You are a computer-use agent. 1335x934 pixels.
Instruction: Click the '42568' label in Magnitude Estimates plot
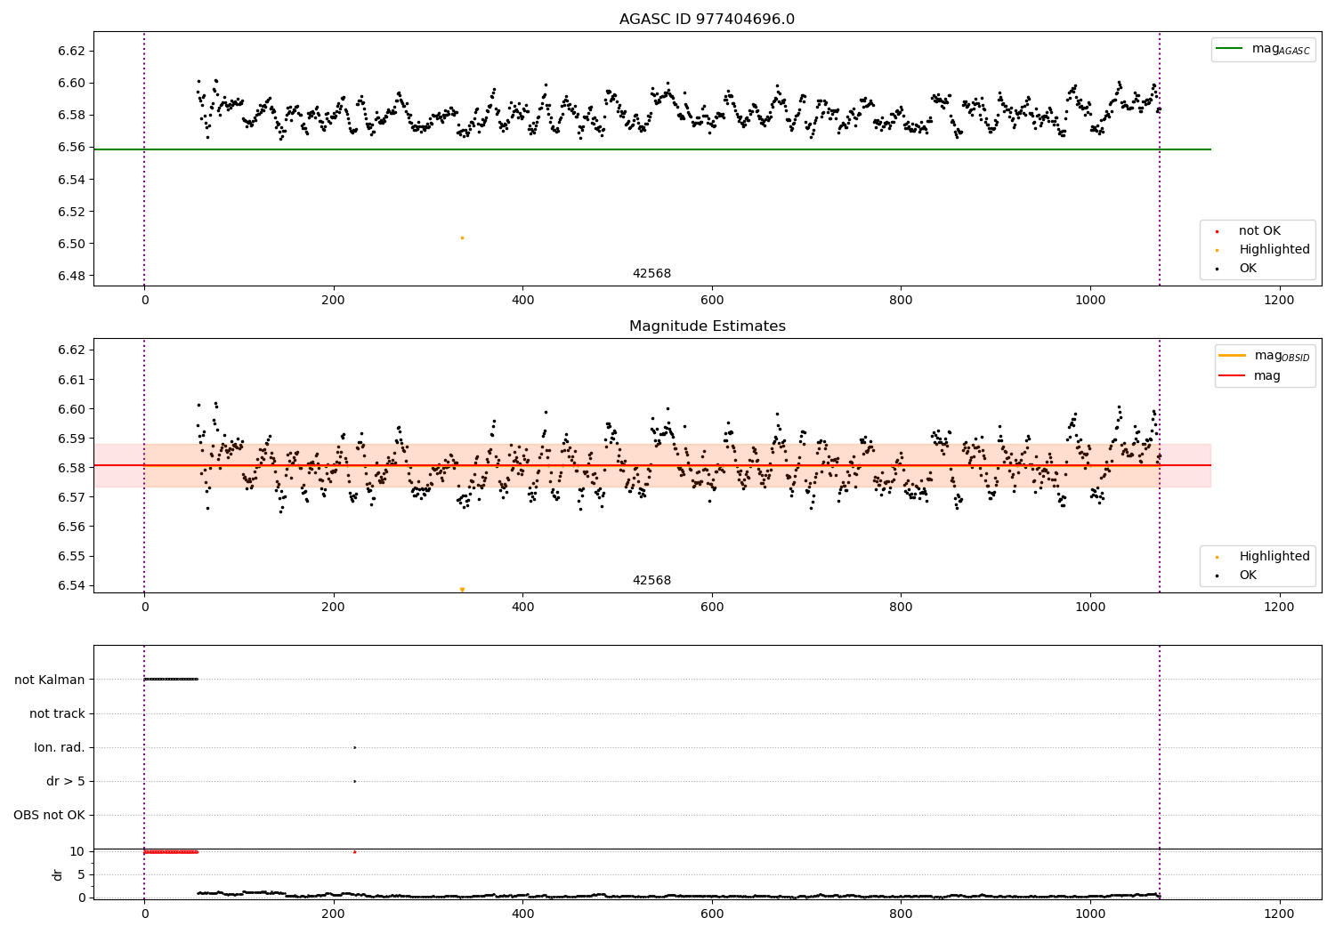tap(651, 581)
